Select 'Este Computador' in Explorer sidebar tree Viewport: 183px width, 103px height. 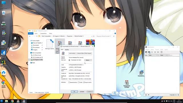[x=37, y=53]
